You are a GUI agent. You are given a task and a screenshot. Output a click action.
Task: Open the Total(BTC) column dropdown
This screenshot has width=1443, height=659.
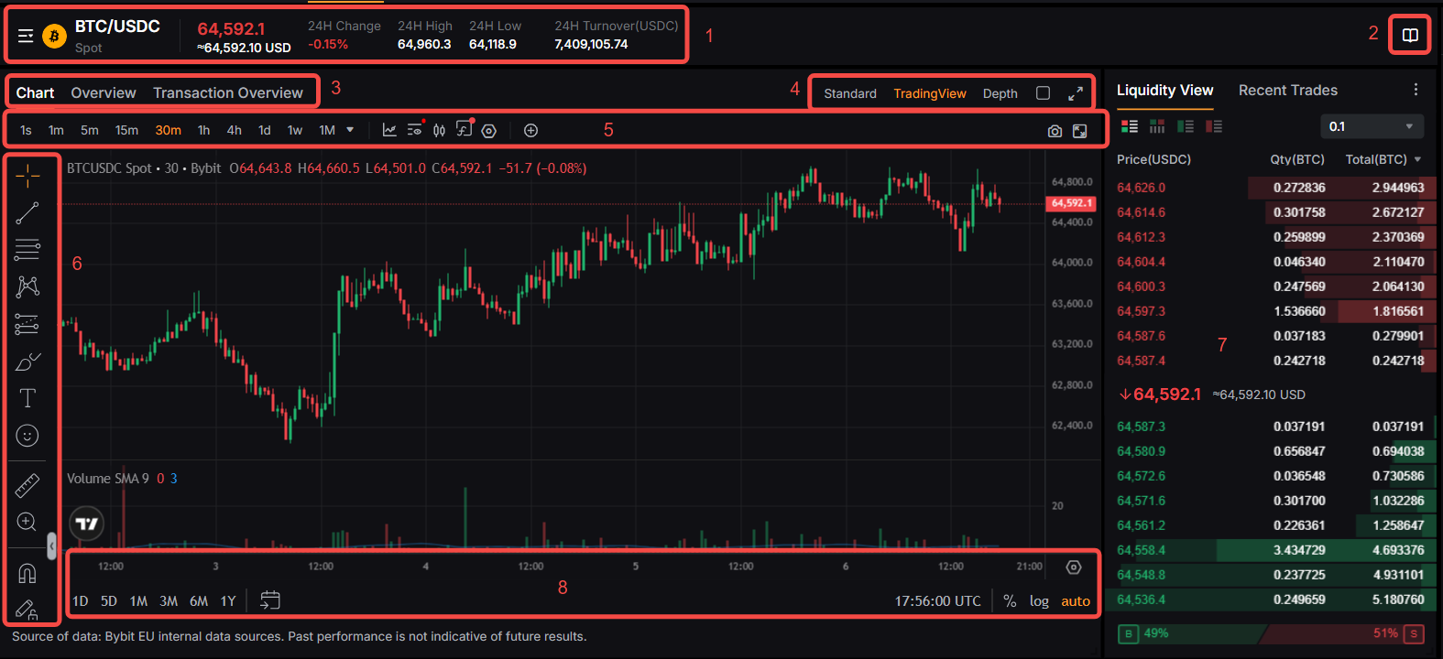(1417, 159)
